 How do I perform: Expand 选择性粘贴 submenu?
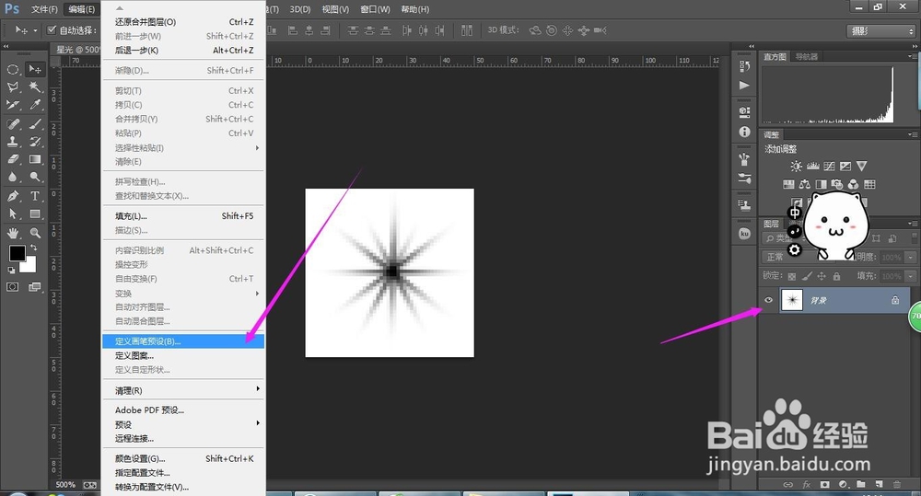coord(184,148)
